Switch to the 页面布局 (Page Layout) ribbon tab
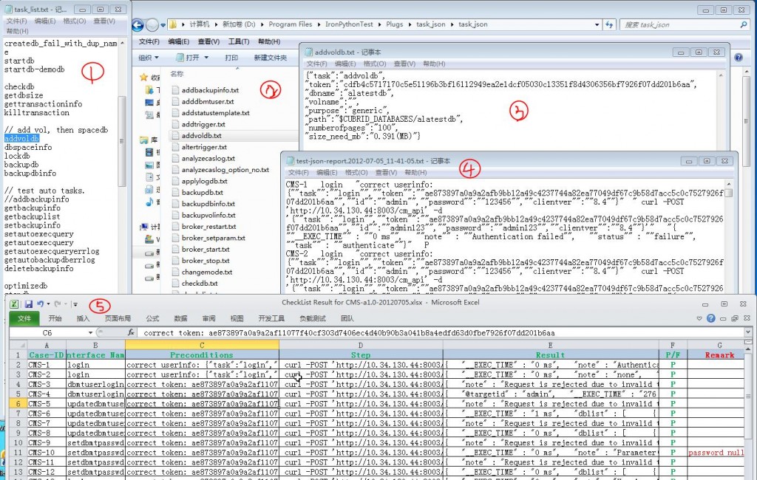This screenshot has width=757, height=480. point(118,319)
